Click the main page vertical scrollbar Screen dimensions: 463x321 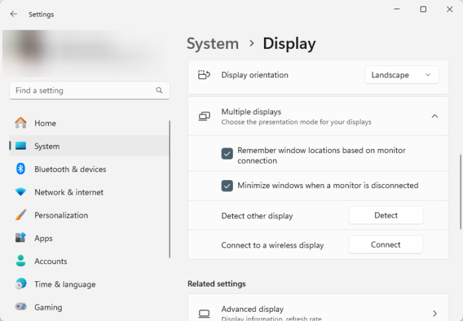tap(460, 192)
